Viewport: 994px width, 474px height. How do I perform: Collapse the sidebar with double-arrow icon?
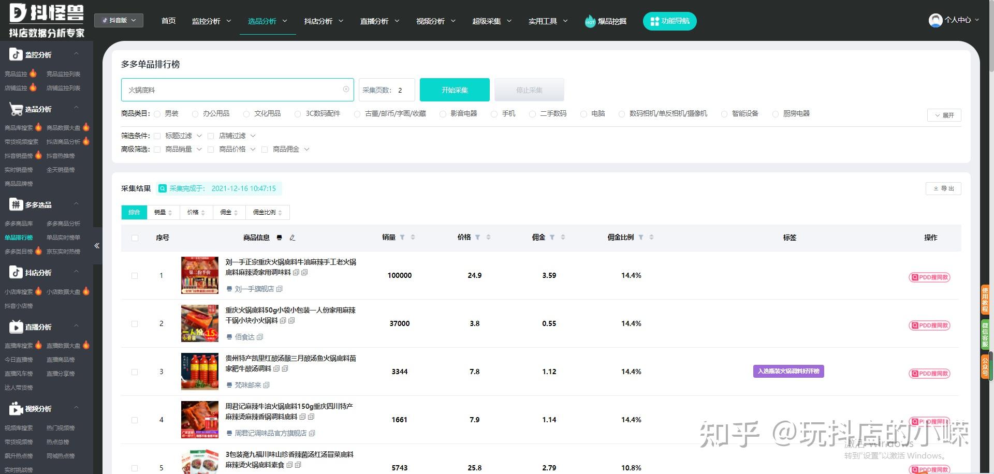pos(97,246)
